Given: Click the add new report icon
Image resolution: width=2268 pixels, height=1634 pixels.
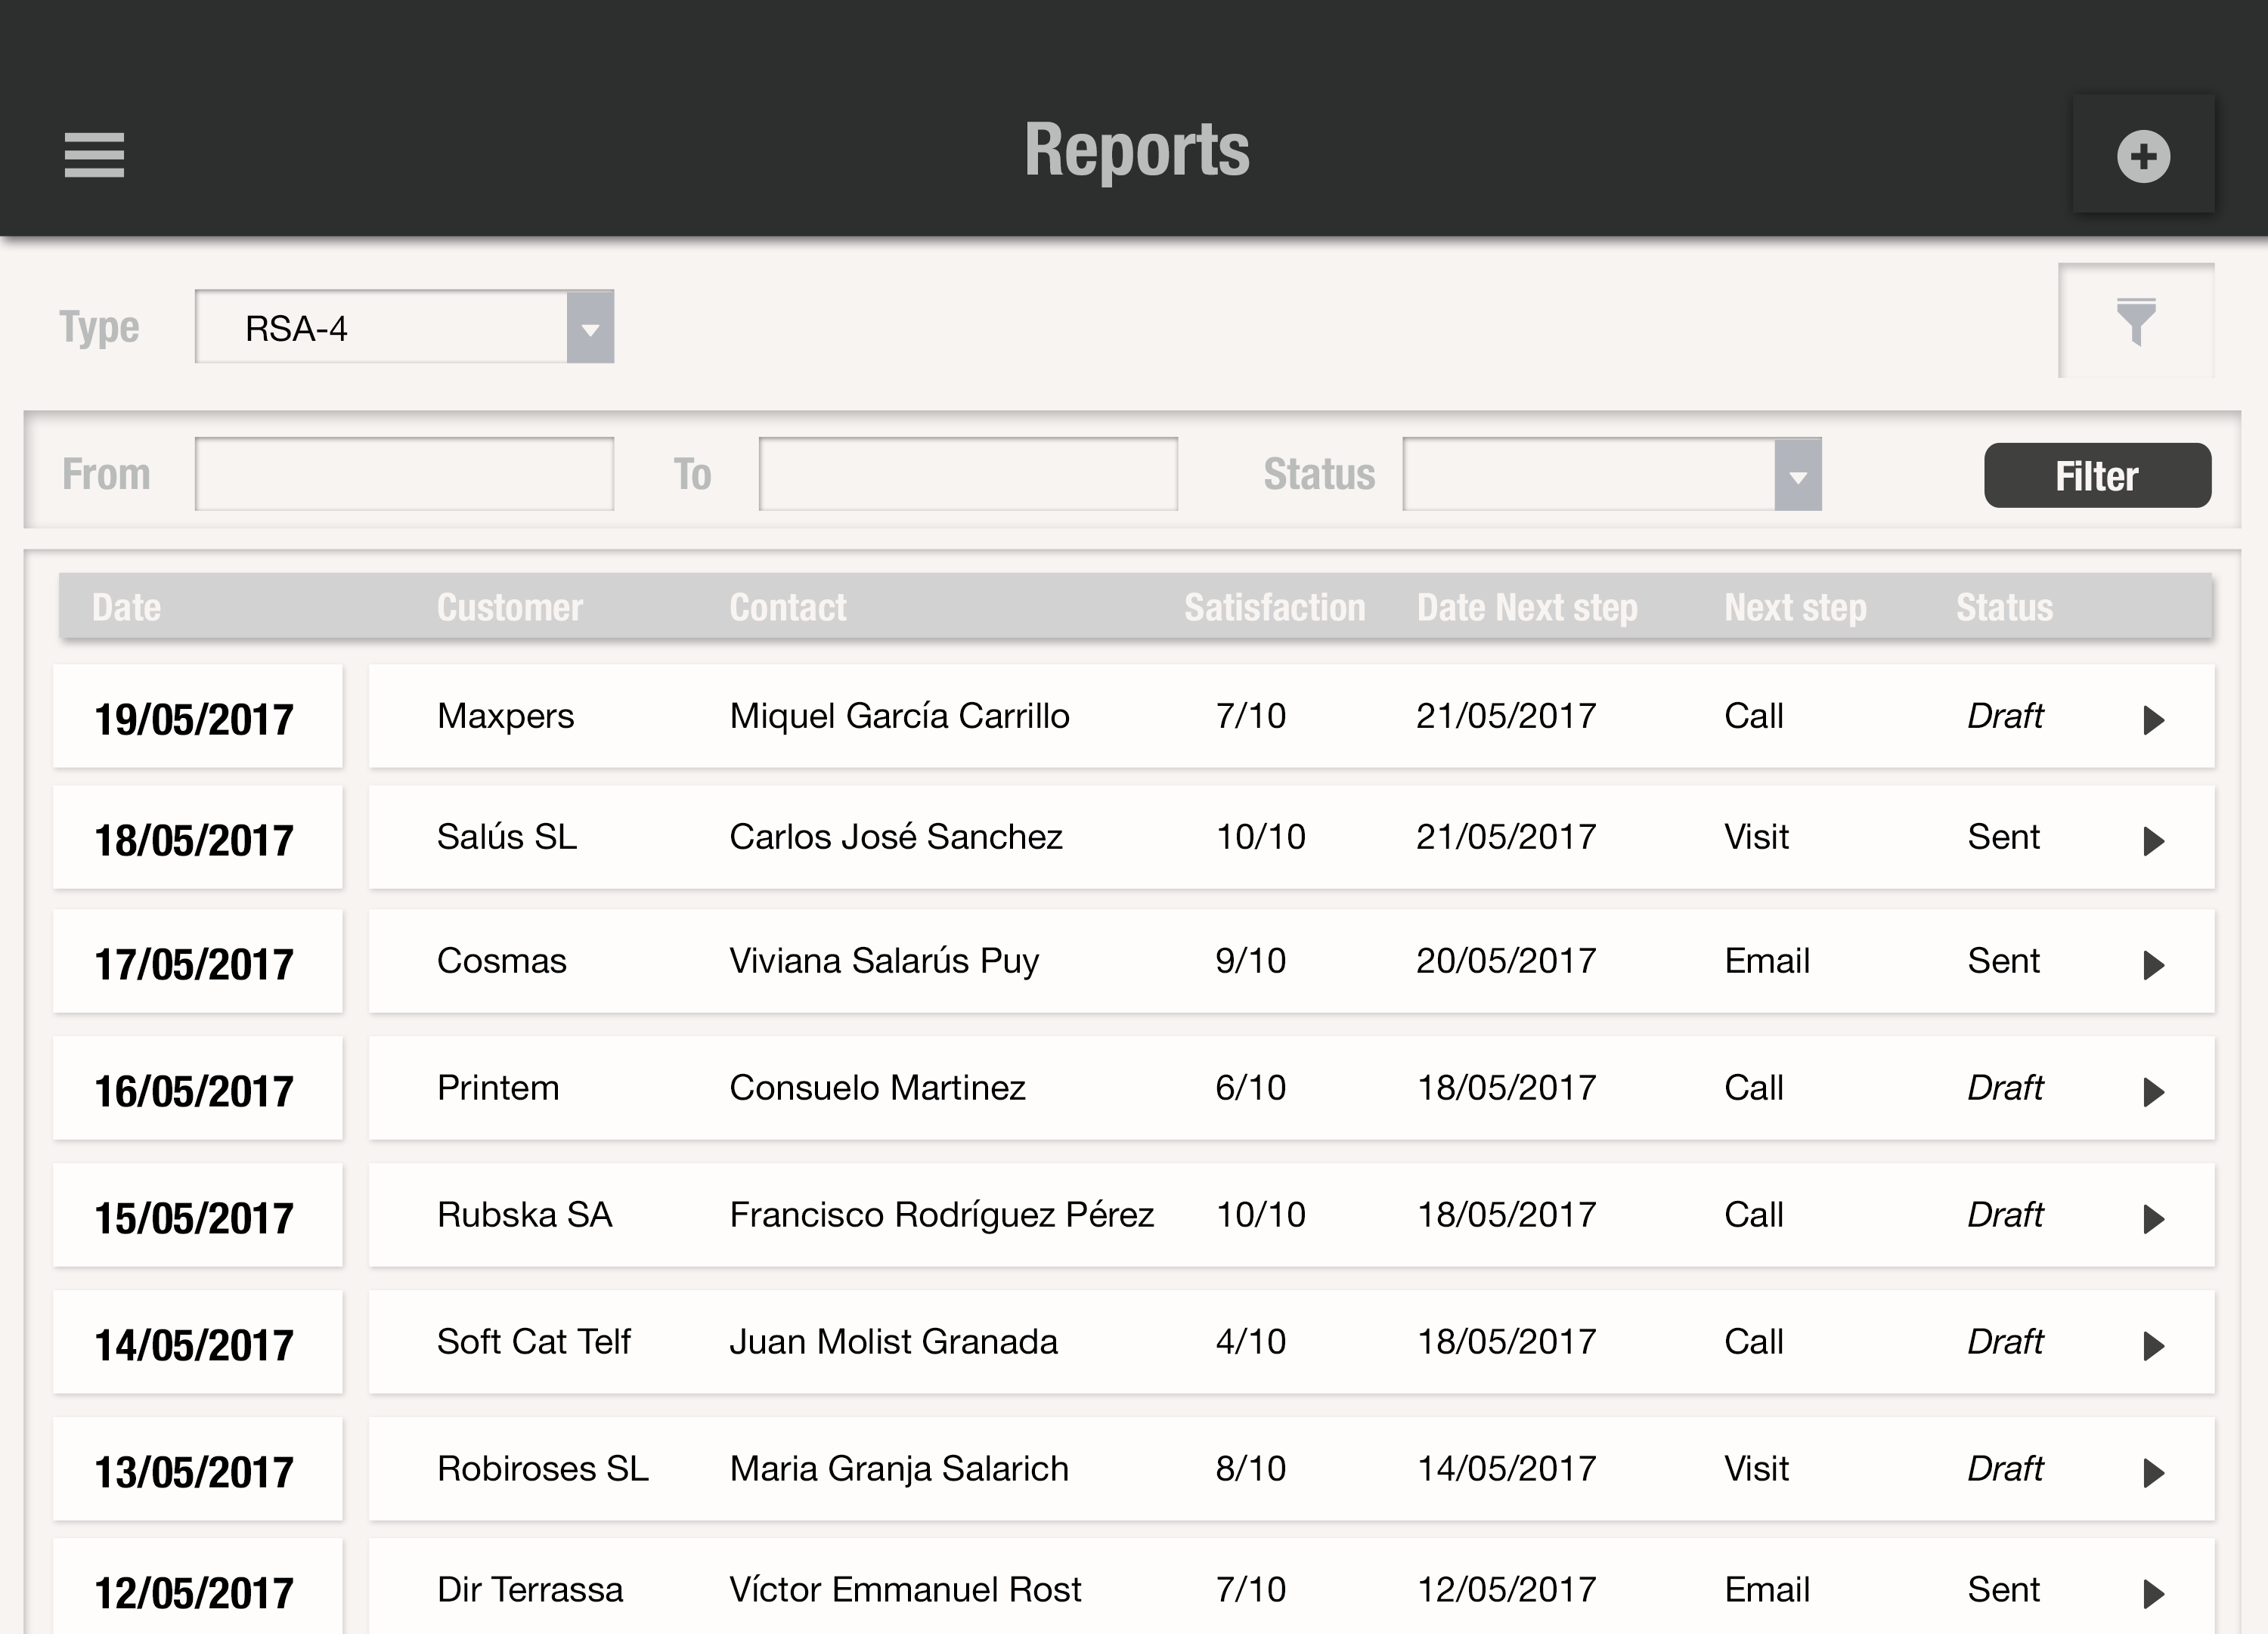Looking at the screenshot, I should 2141,156.
